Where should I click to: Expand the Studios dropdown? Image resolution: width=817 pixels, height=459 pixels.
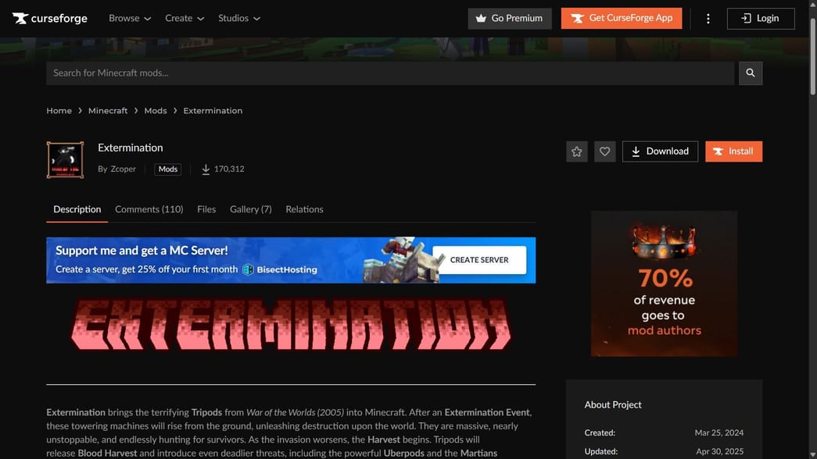pos(238,17)
